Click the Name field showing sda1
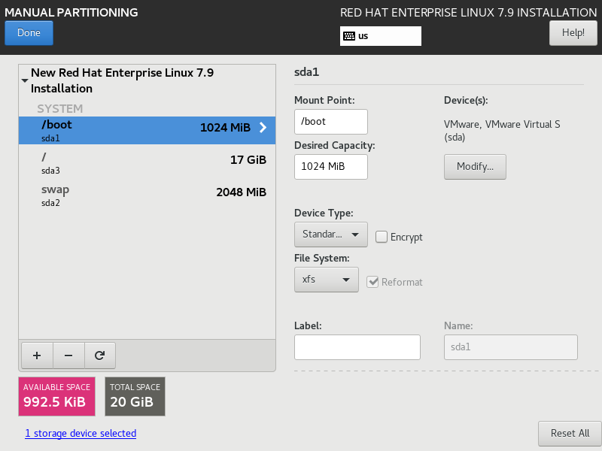 (511, 347)
